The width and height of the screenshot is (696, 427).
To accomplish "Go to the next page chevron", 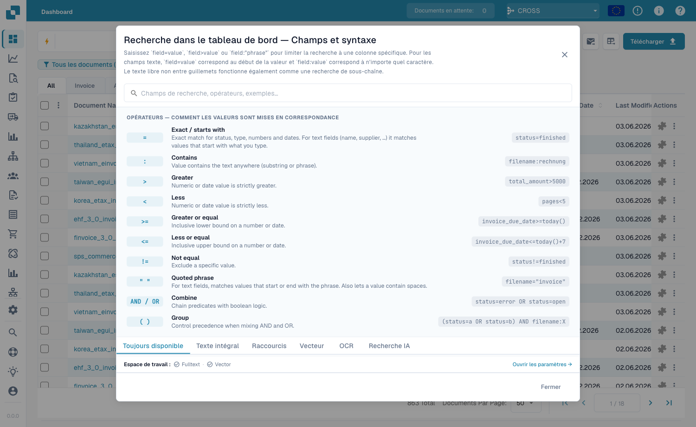I will tap(651, 403).
